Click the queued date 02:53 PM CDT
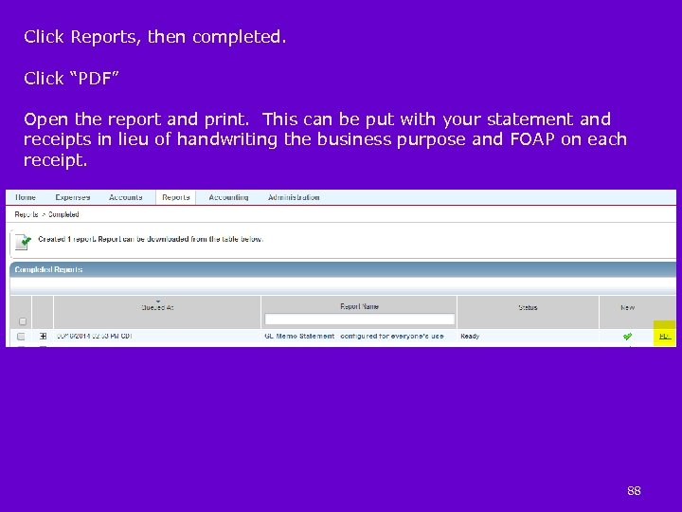682x512 pixels. click(x=95, y=336)
